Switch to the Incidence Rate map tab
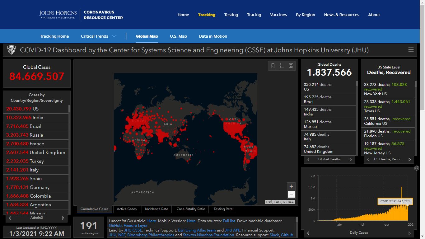425x239 pixels. point(156,209)
